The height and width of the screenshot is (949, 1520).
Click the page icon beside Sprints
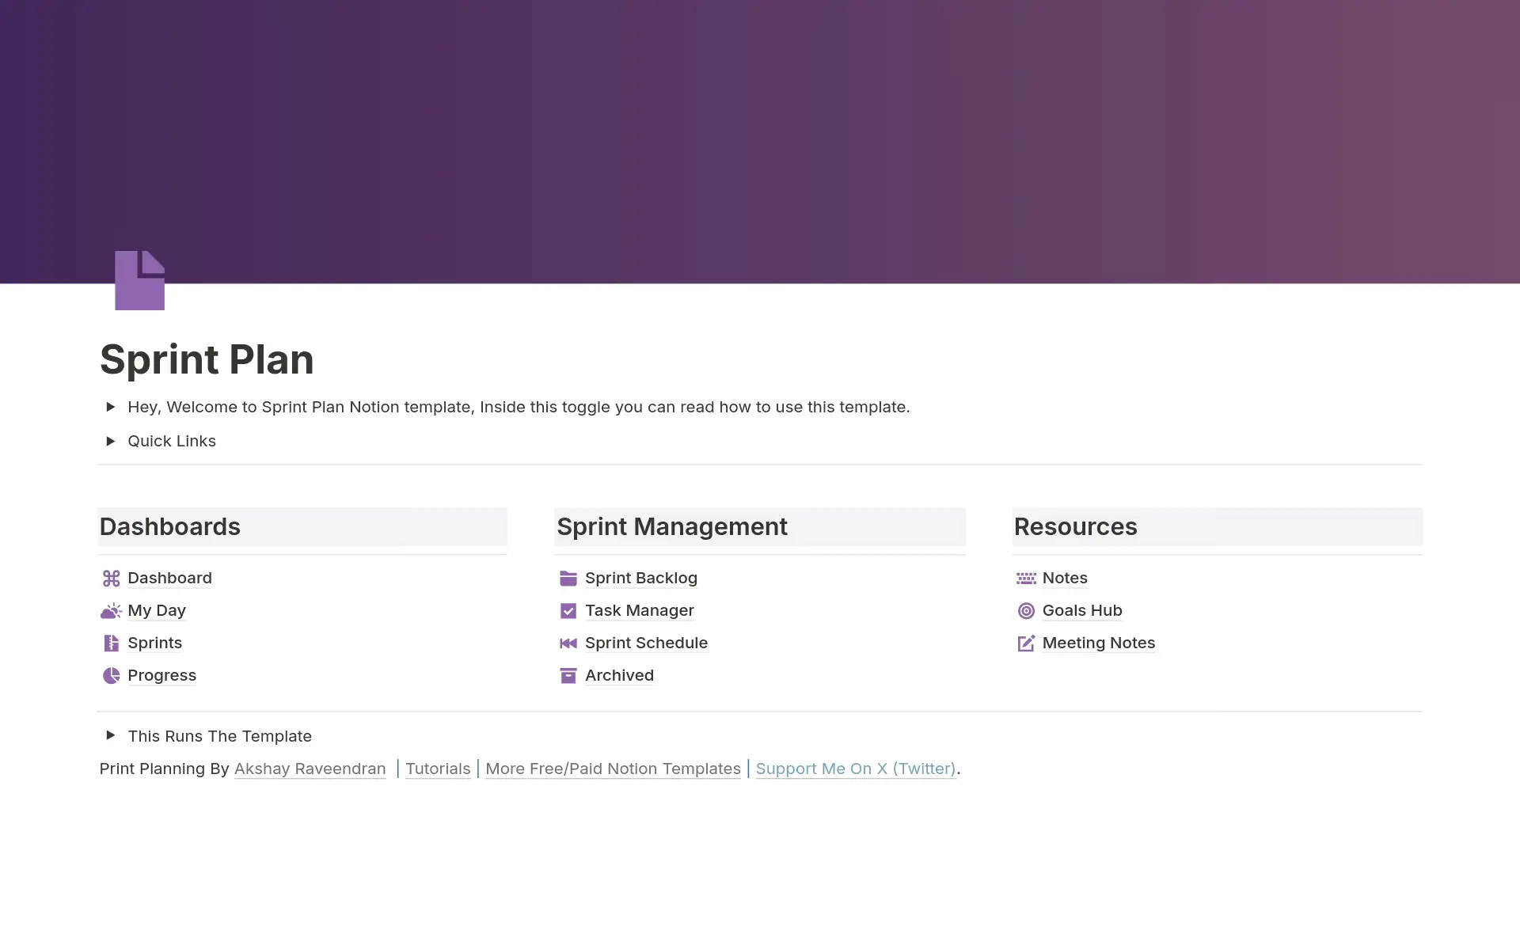click(111, 643)
